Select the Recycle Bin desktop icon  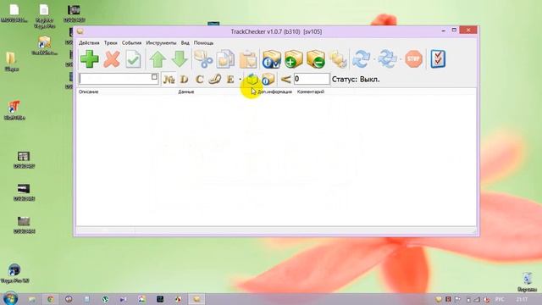click(527, 282)
